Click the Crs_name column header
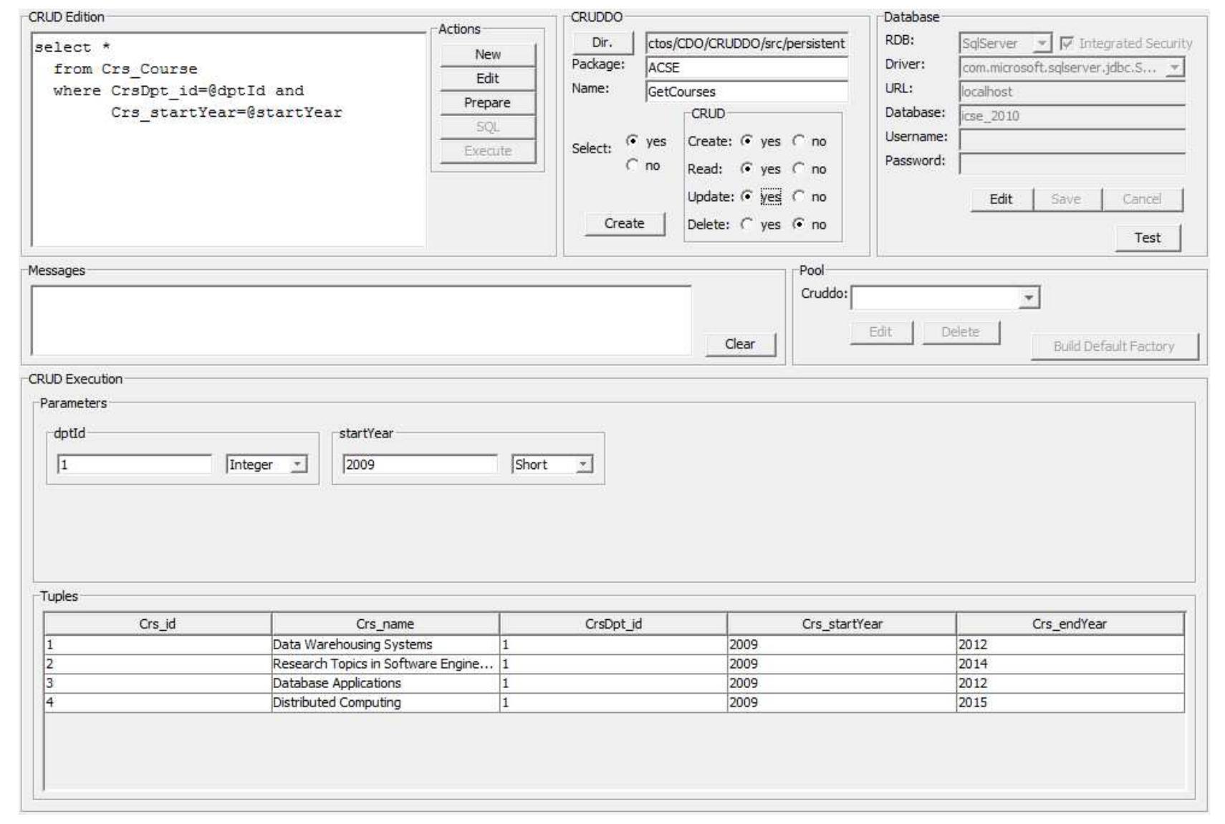Viewport: 1225px width, 824px height. [385, 624]
